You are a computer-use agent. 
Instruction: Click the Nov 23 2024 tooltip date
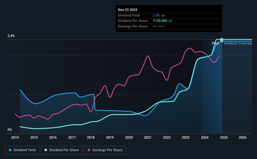point(127,10)
